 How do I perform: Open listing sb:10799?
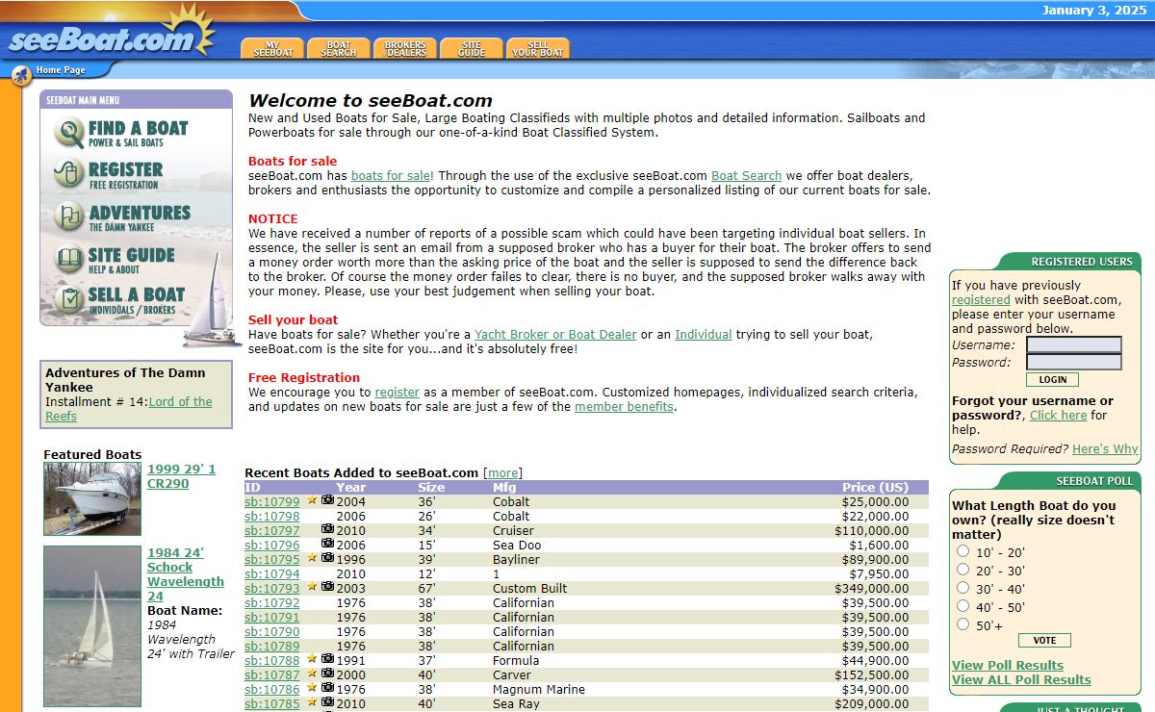point(272,501)
